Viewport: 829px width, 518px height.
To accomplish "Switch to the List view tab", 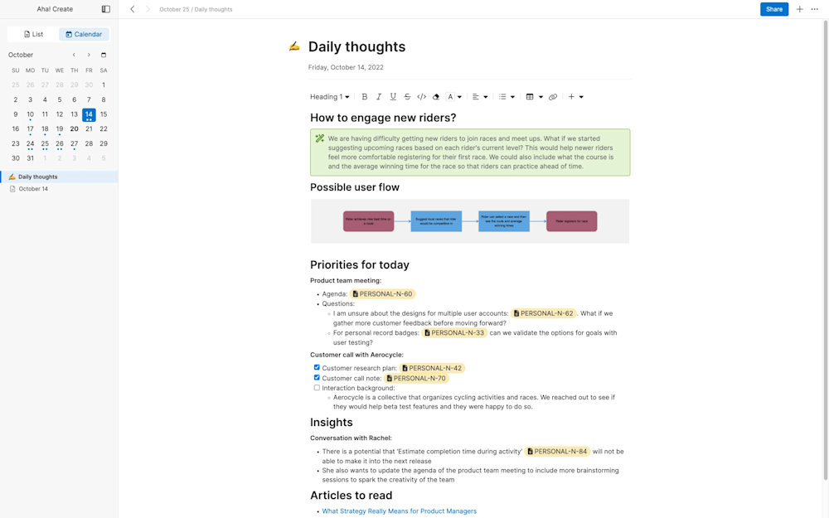I will (32, 34).
